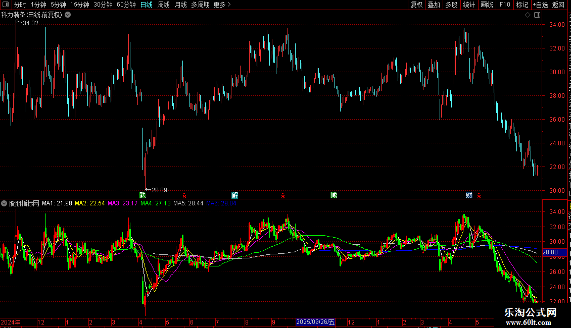Click the MA3: 23.17 indicator label
Viewport: 571px width, 328px height.
123,203
